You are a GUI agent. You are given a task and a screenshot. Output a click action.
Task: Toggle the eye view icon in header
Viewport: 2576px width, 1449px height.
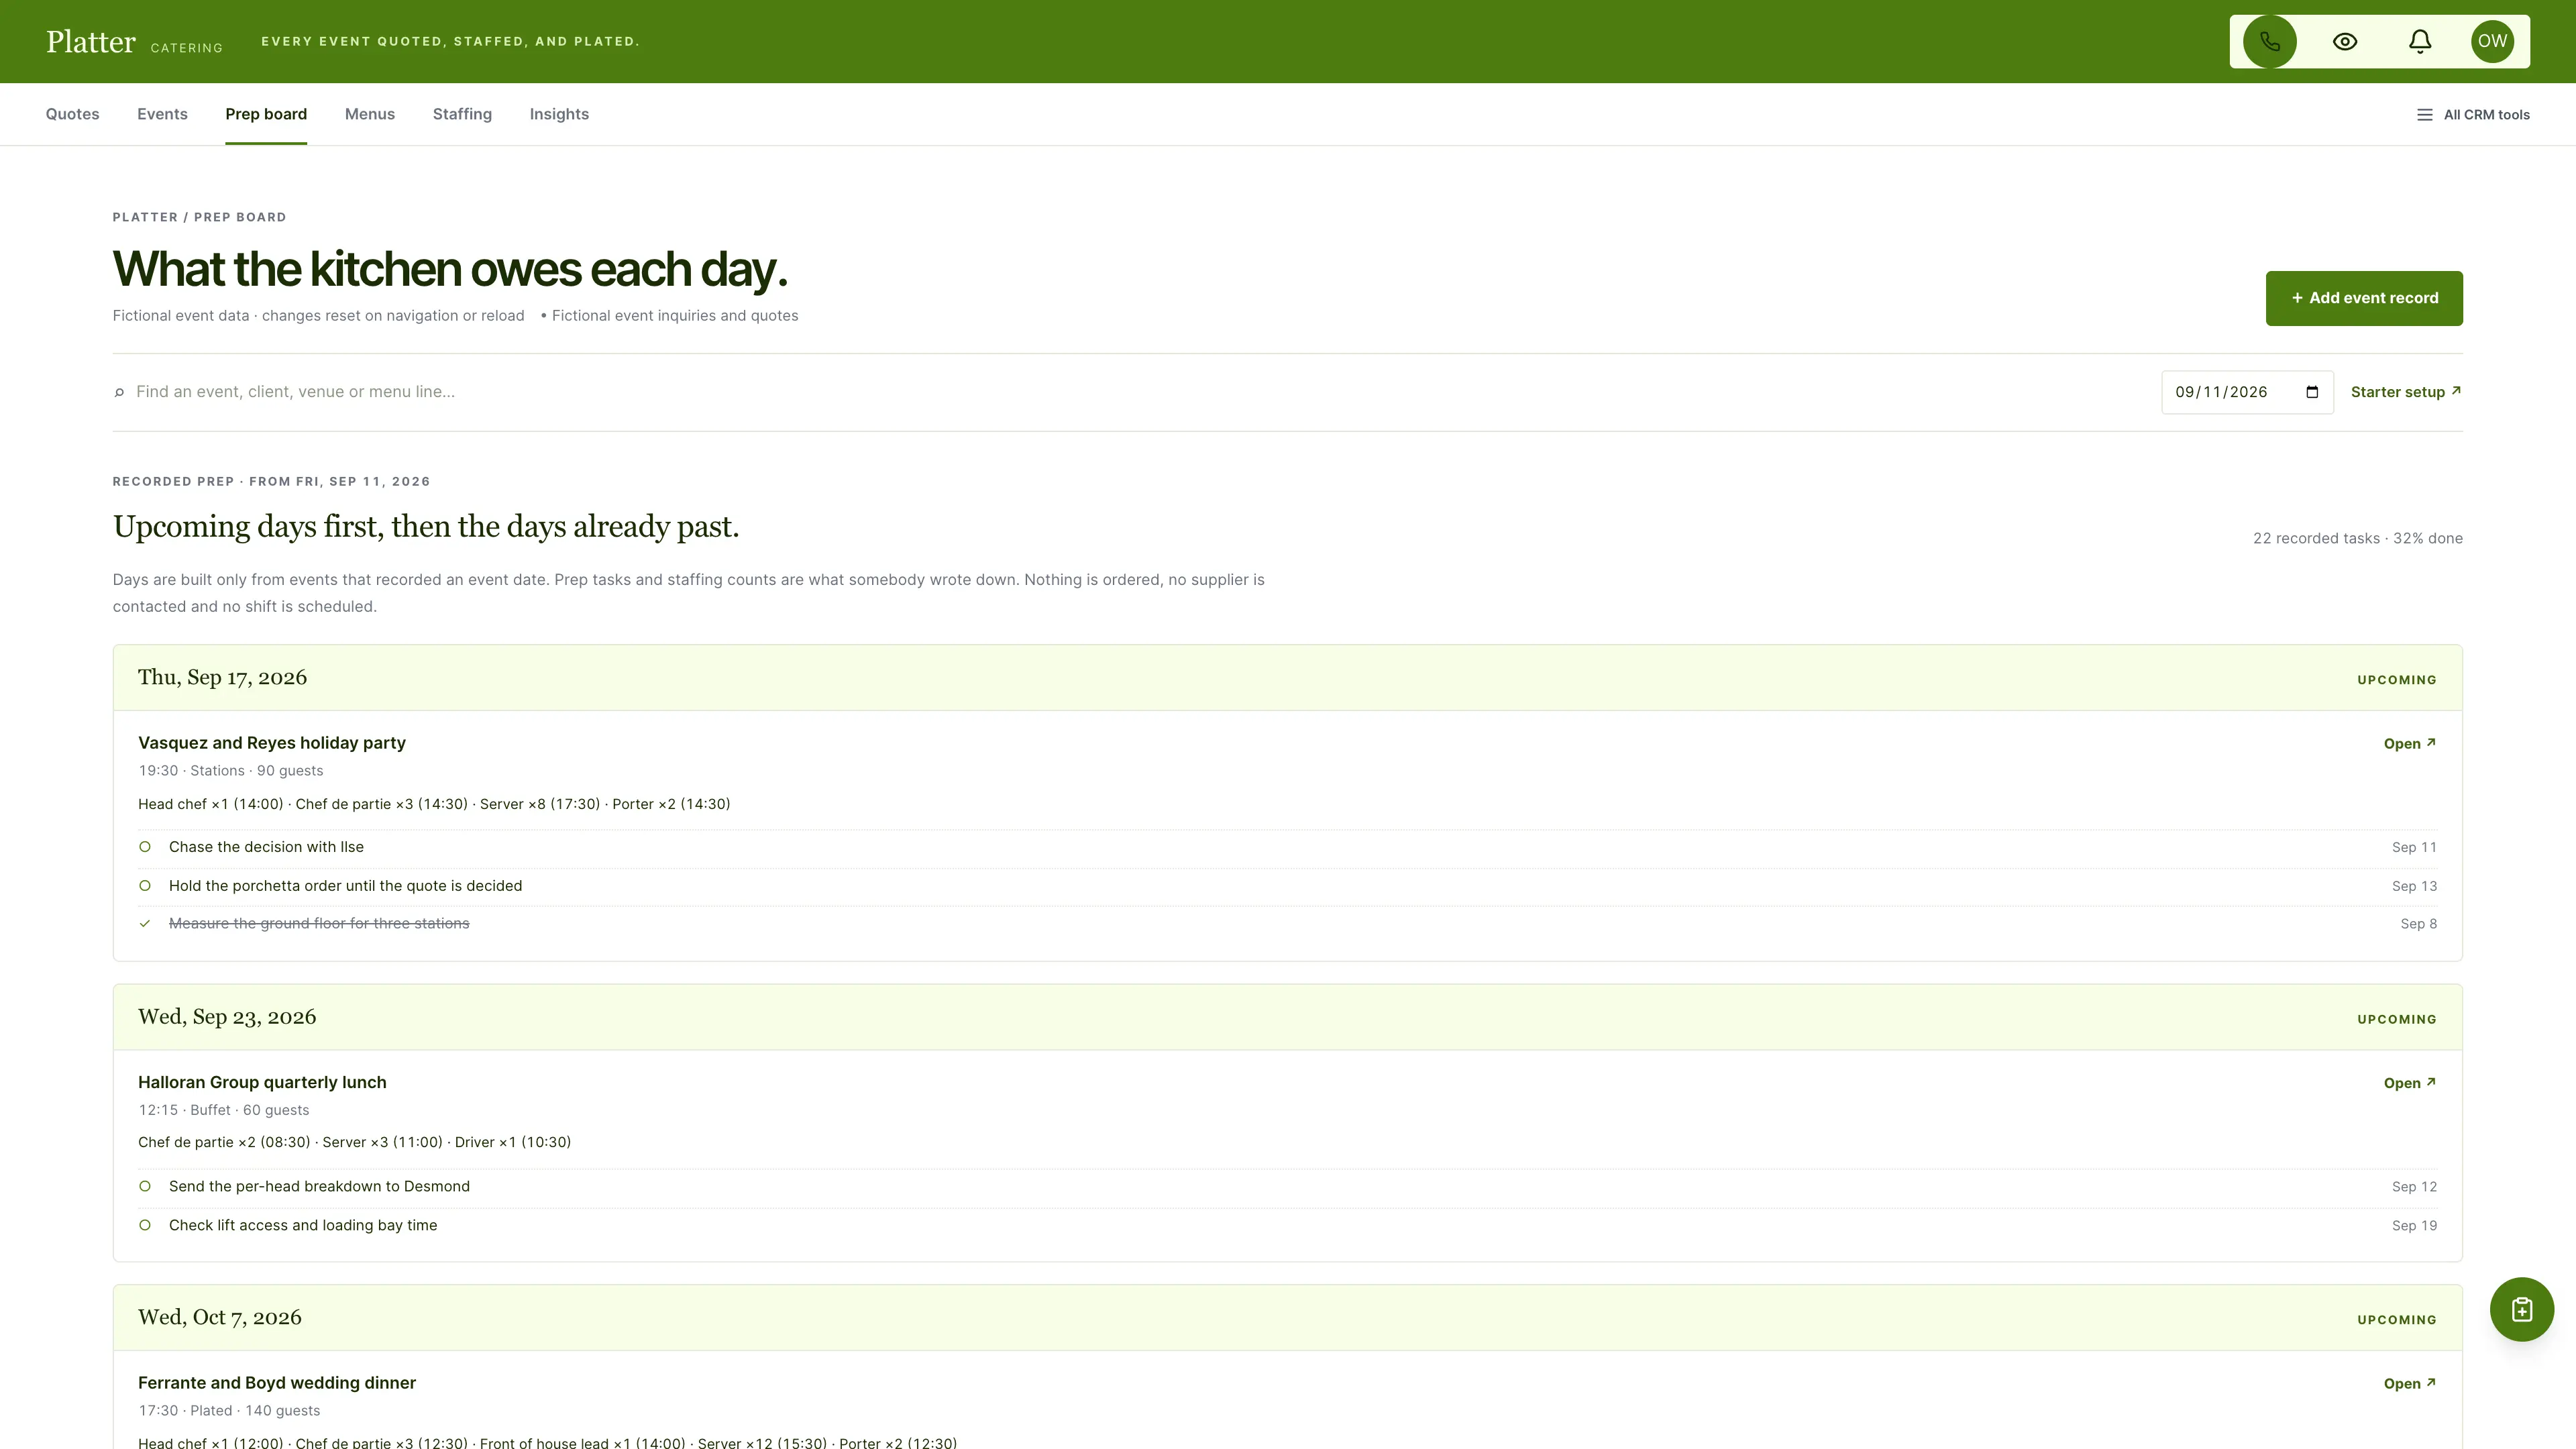click(2345, 41)
